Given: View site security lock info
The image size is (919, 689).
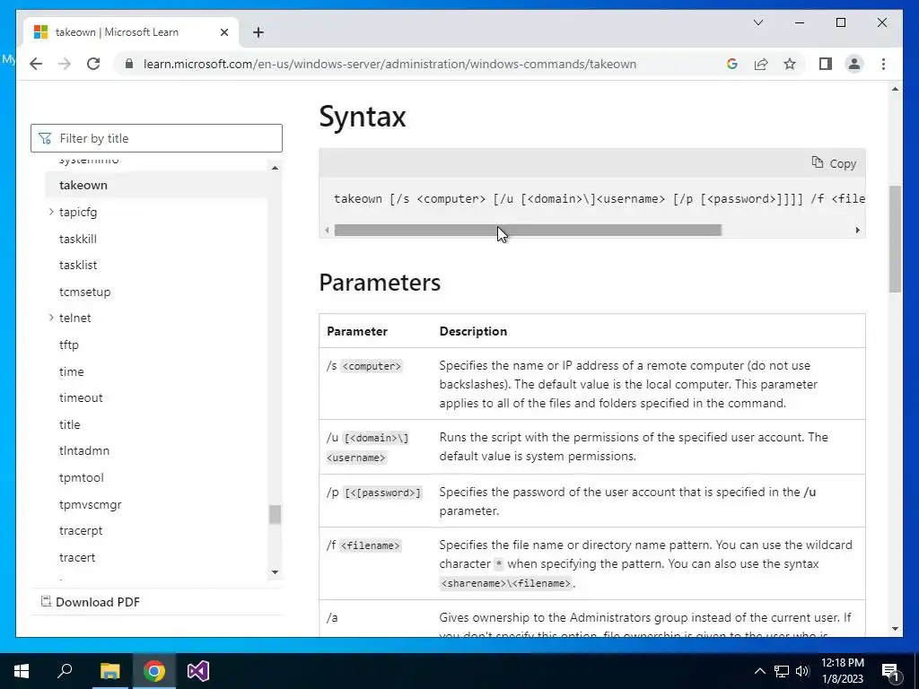Looking at the screenshot, I should [x=129, y=64].
